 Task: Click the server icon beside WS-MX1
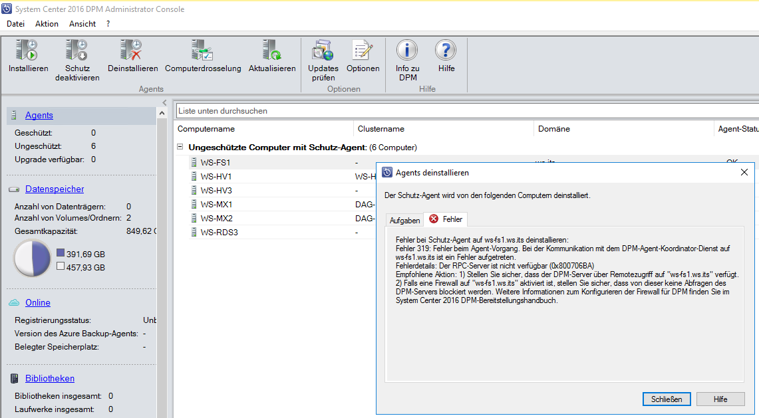(x=194, y=204)
